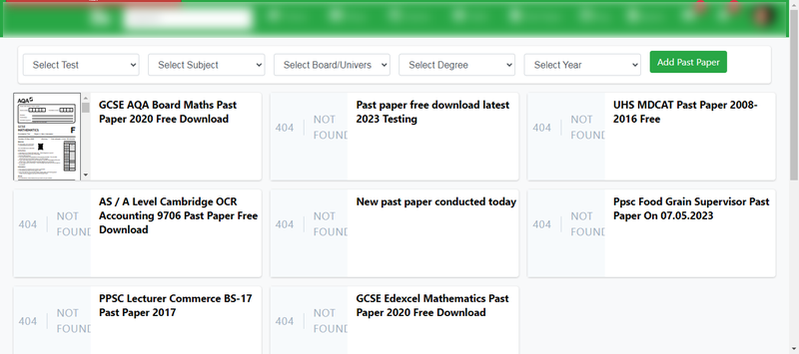Click 404 thumbnail of Food Grain Supervisor card
Viewport: 799px width, 354px height.
click(566, 233)
